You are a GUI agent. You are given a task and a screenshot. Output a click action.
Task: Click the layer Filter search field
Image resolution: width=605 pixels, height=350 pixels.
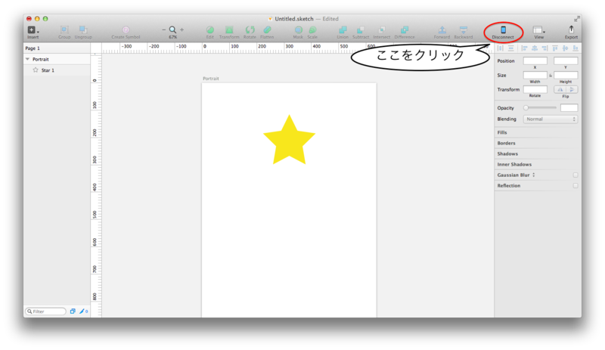click(x=45, y=311)
